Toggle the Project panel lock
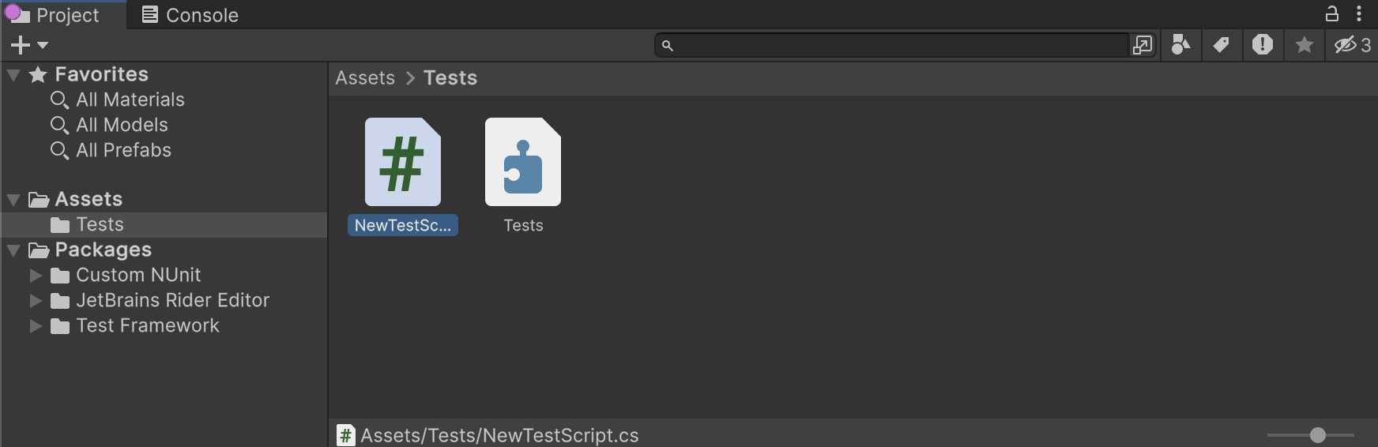Image resolution: width=1378 pixels, height=447 pixels. click(1332, 13)
